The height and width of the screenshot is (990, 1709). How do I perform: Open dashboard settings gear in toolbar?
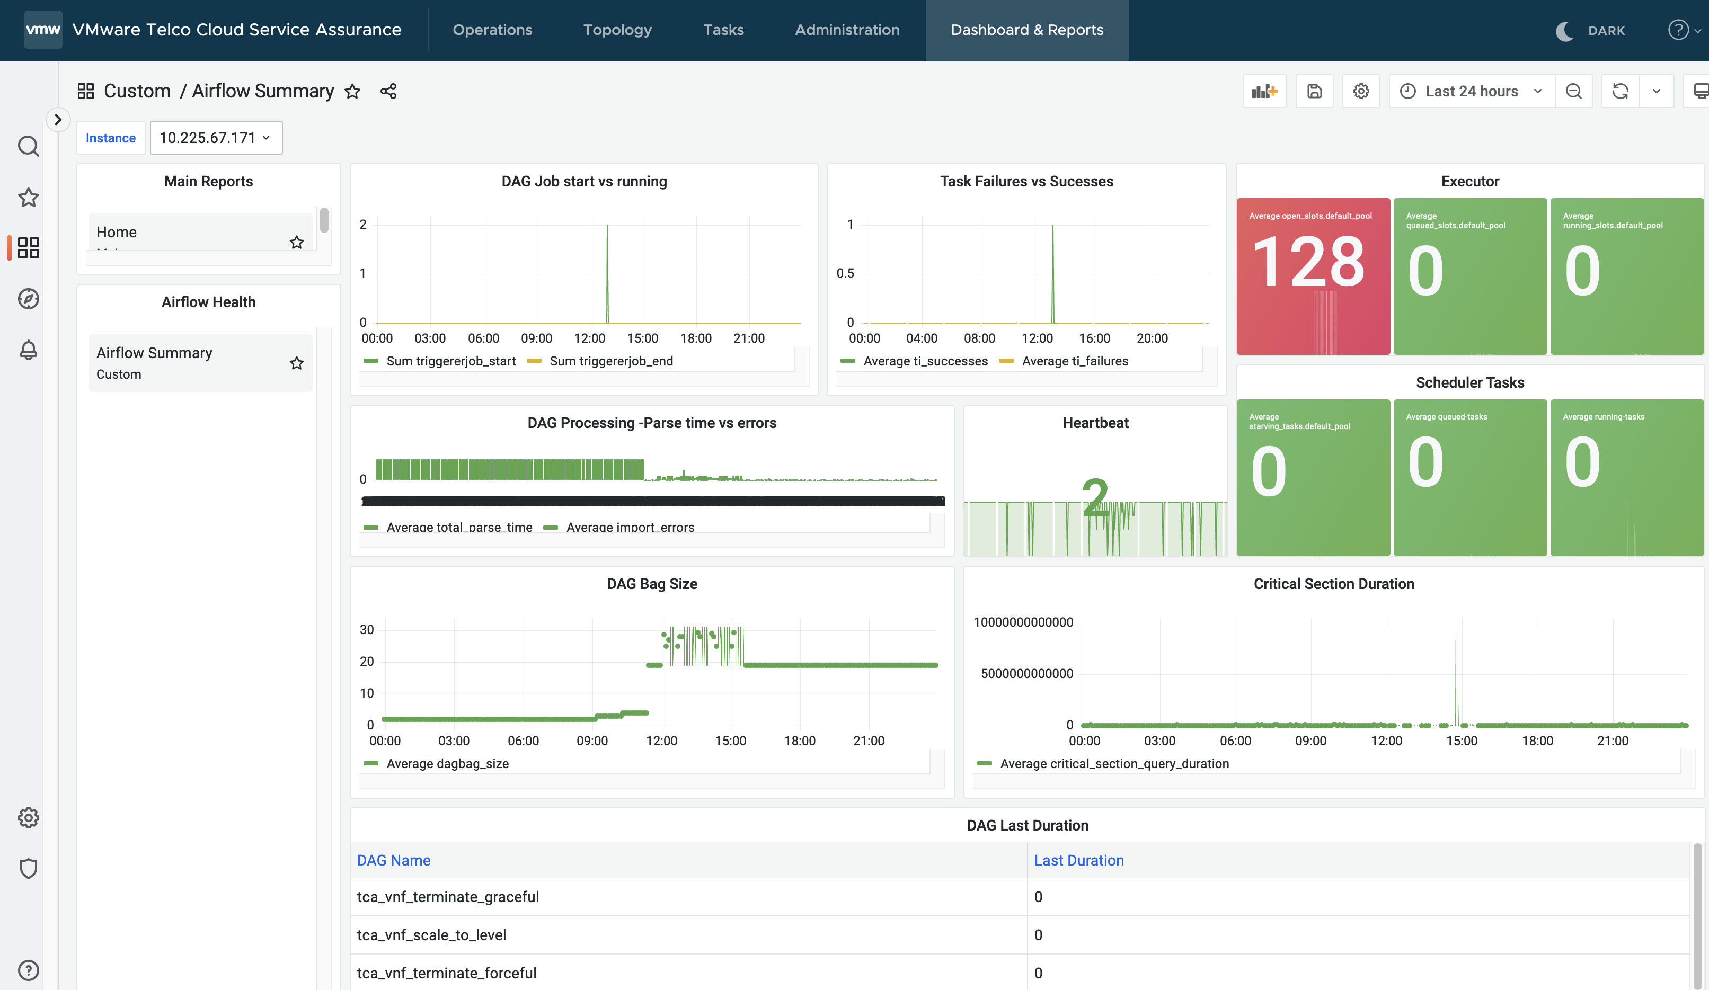click(x=1361, y=92)
